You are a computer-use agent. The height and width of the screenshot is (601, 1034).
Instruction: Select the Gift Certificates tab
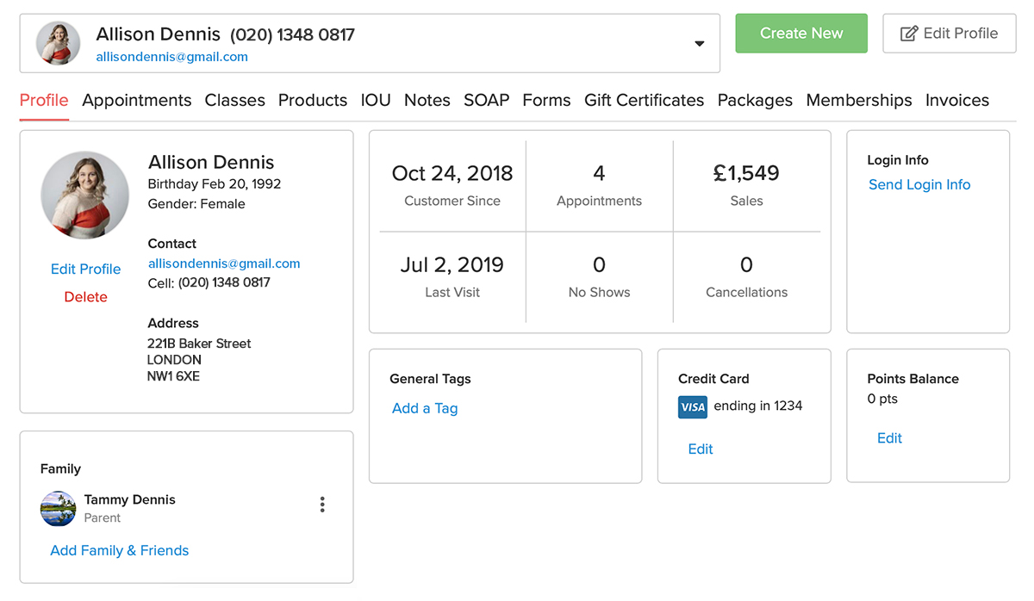coord(644,100)
